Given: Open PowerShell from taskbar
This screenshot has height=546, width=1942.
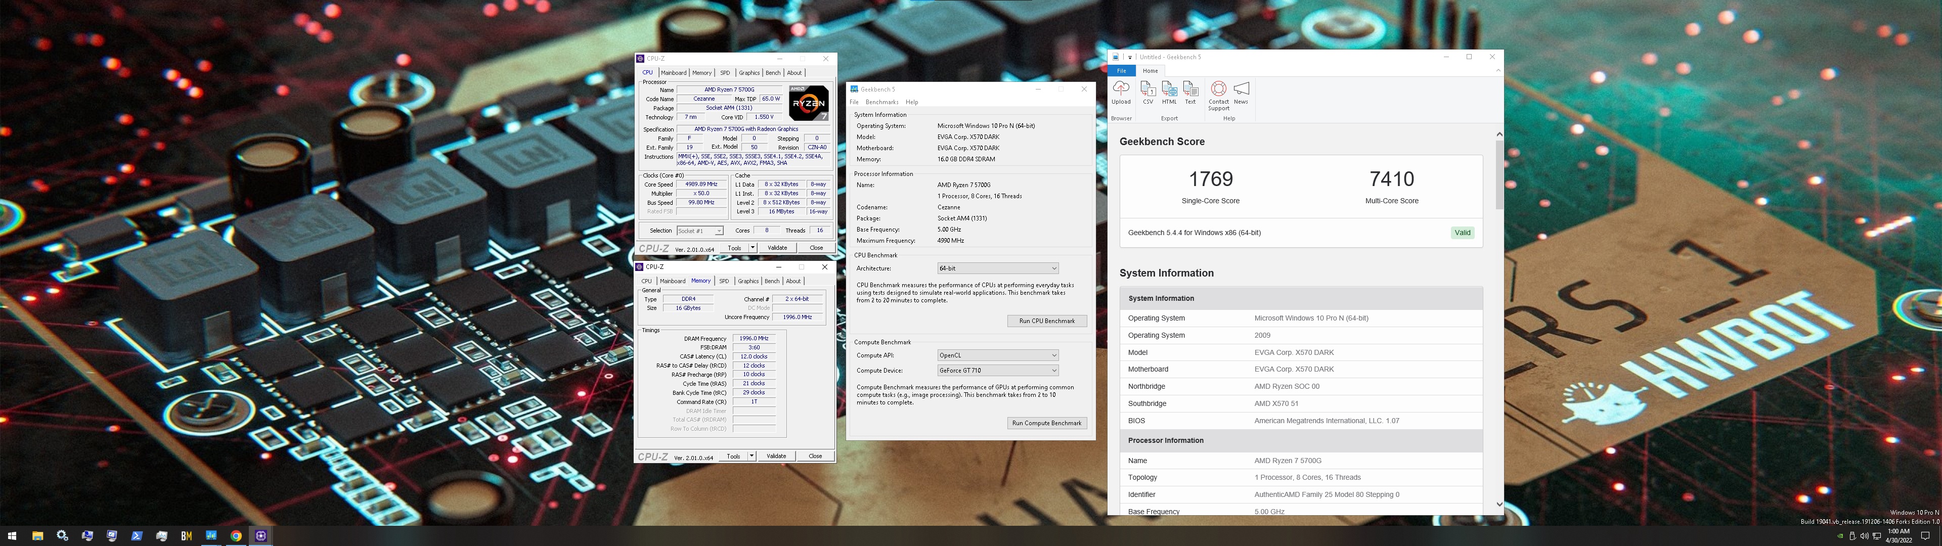Looking at the screenshot, I should click(x=137, y=536).
